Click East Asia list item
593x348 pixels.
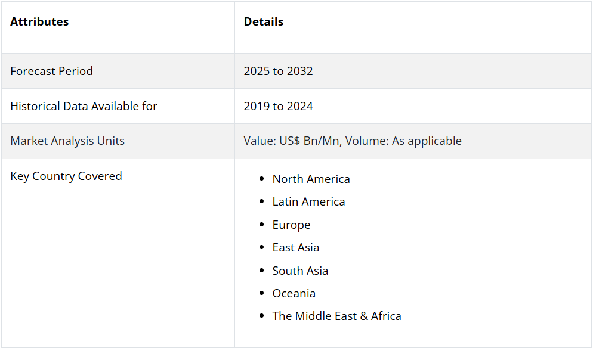click(296, 247)
